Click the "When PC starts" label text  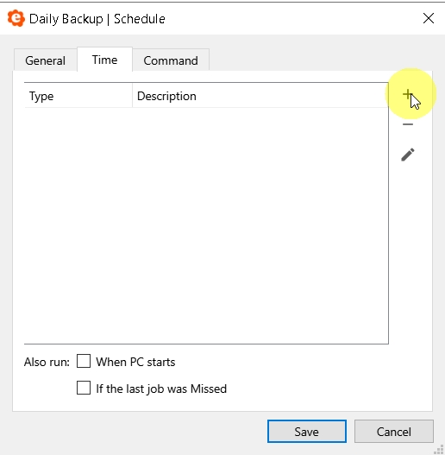(x=135, y=362)
